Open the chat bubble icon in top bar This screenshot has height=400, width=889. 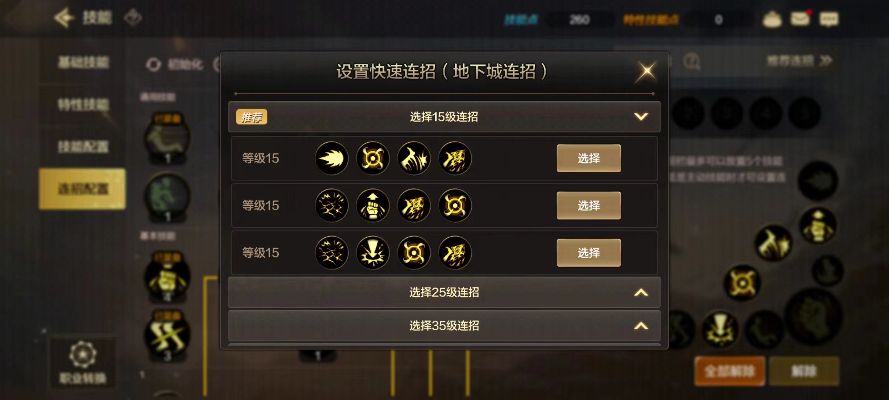tap(829, 19)
